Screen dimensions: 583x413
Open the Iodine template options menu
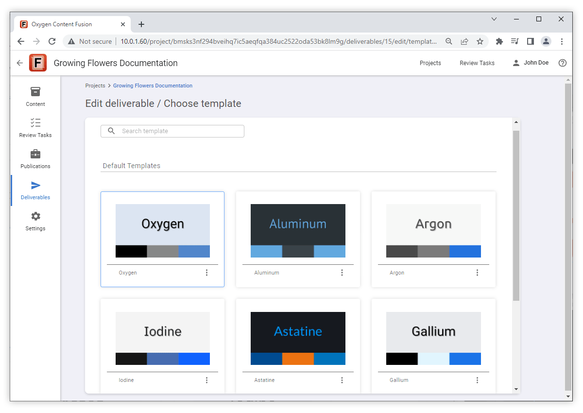(x=206, y=380)
